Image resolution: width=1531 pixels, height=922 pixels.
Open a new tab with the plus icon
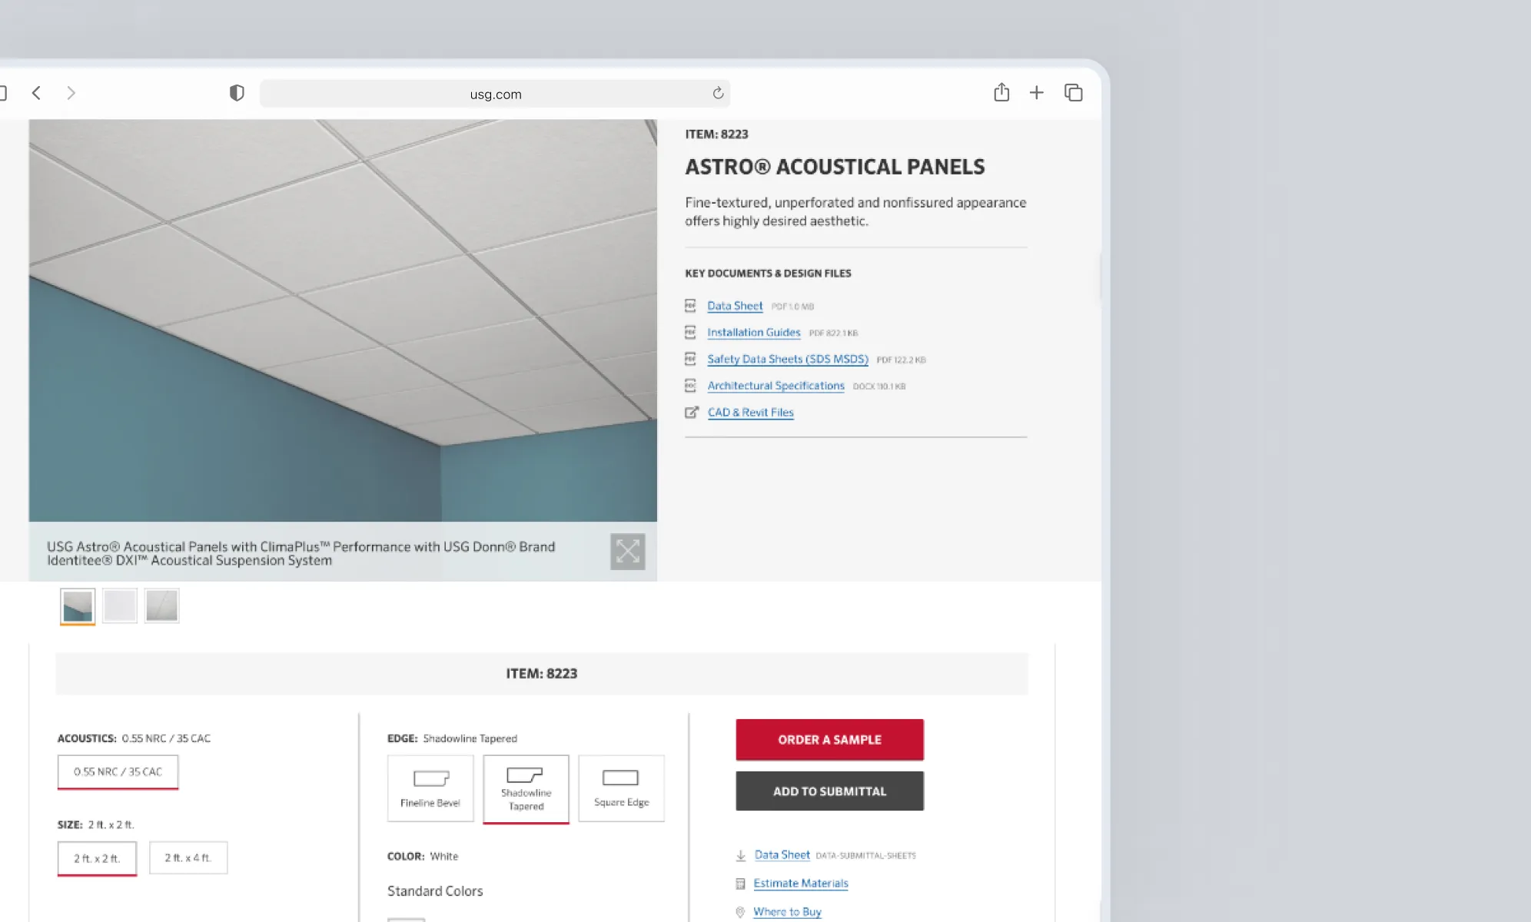pos(1037,93)
